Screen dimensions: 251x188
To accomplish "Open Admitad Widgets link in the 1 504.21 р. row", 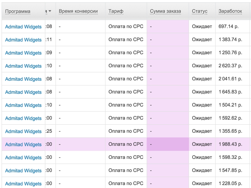I will click(x=23, y=105).
